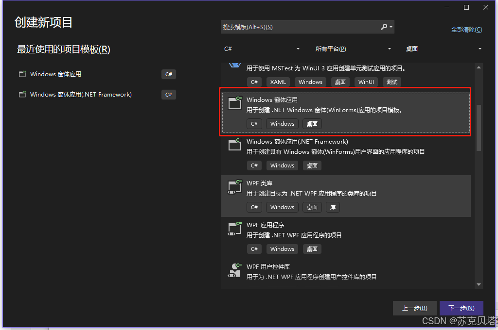Click scroll up arrow of template list
The width and height of the screenshot is (498, 330).
pyautogui.click(x=479, y=67)
